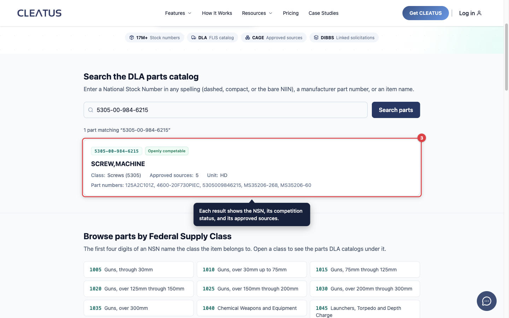Viewport: 509px width, 318px height.
Task: Click the Search parts button
Action: [x=396, y=110]
